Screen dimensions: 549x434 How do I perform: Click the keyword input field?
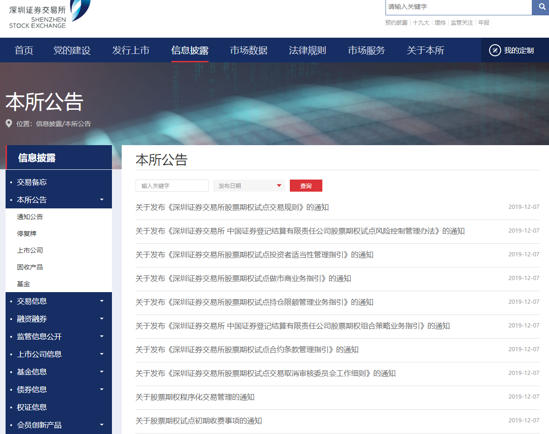171,185
